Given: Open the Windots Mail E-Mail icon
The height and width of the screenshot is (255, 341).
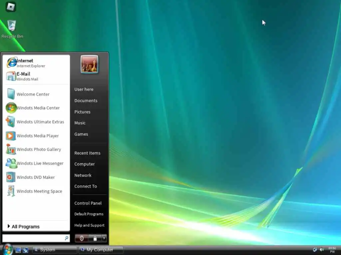Looking at the screenshot, I should point(11,76).
